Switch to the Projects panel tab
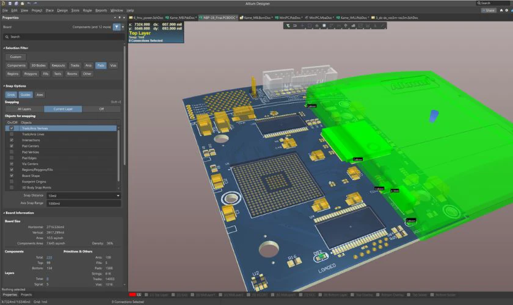Screen dimensions: 513x305 26,295
